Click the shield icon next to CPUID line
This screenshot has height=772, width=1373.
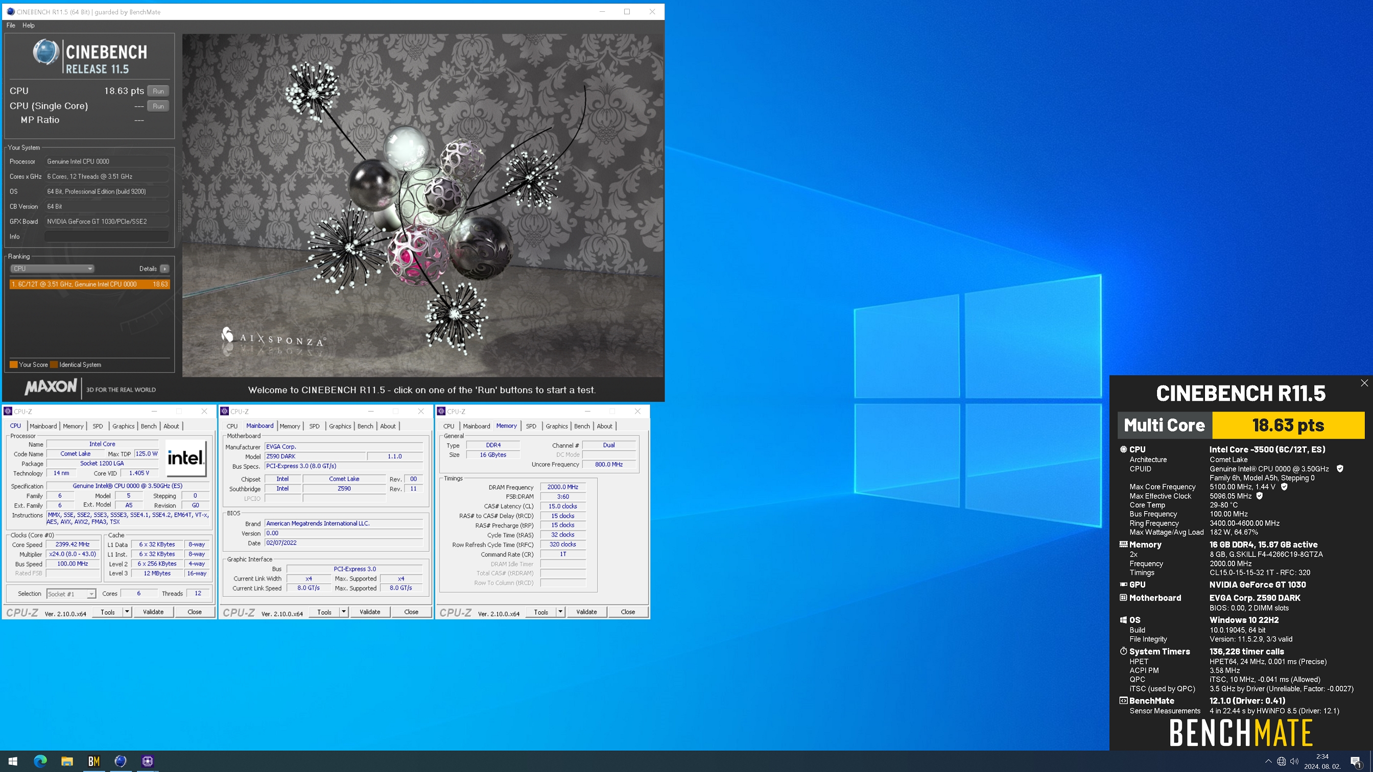pyautogui.click(x=1340, y=469)
